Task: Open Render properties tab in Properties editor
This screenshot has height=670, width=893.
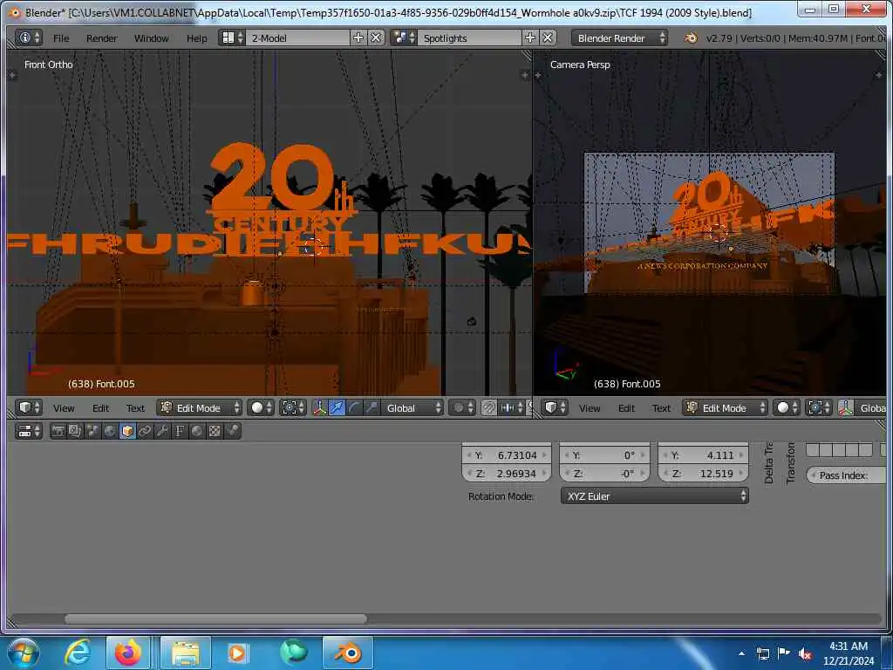Action: coord(58,431)
